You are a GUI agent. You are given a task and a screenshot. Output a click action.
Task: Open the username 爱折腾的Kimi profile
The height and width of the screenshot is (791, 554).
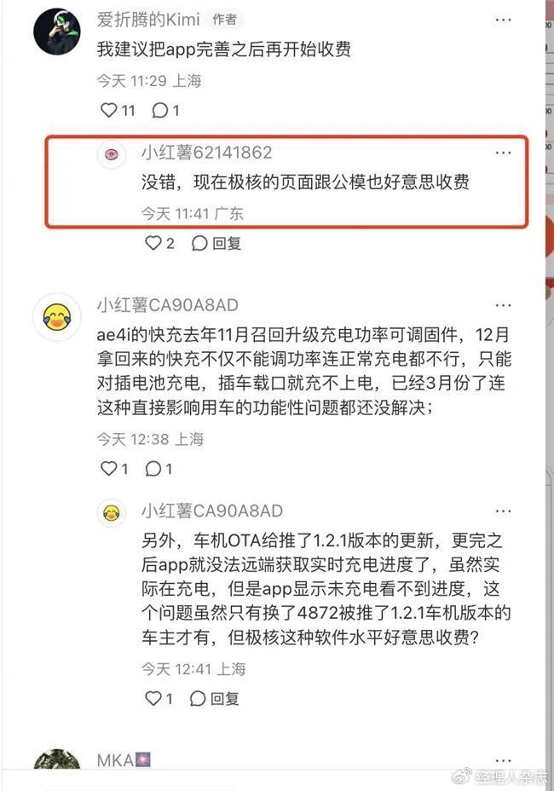(148, 20)
